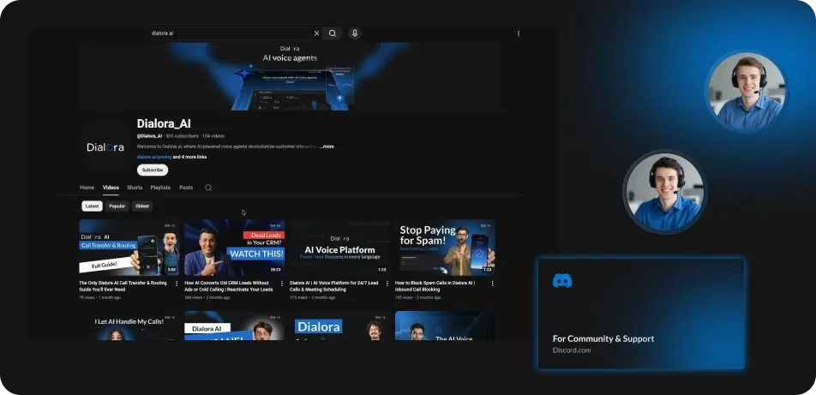
Task: Click the Subscribe button
Action: click(x=153, y=170)
